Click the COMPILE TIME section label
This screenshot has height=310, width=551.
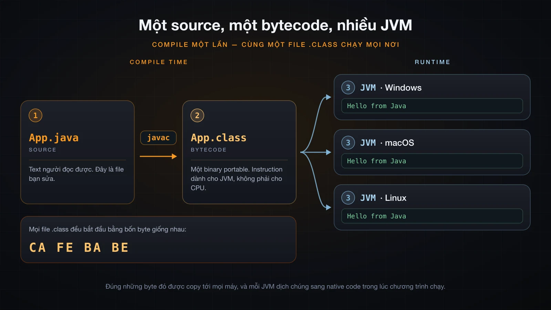pyautogui.click(x=159, y=62)
